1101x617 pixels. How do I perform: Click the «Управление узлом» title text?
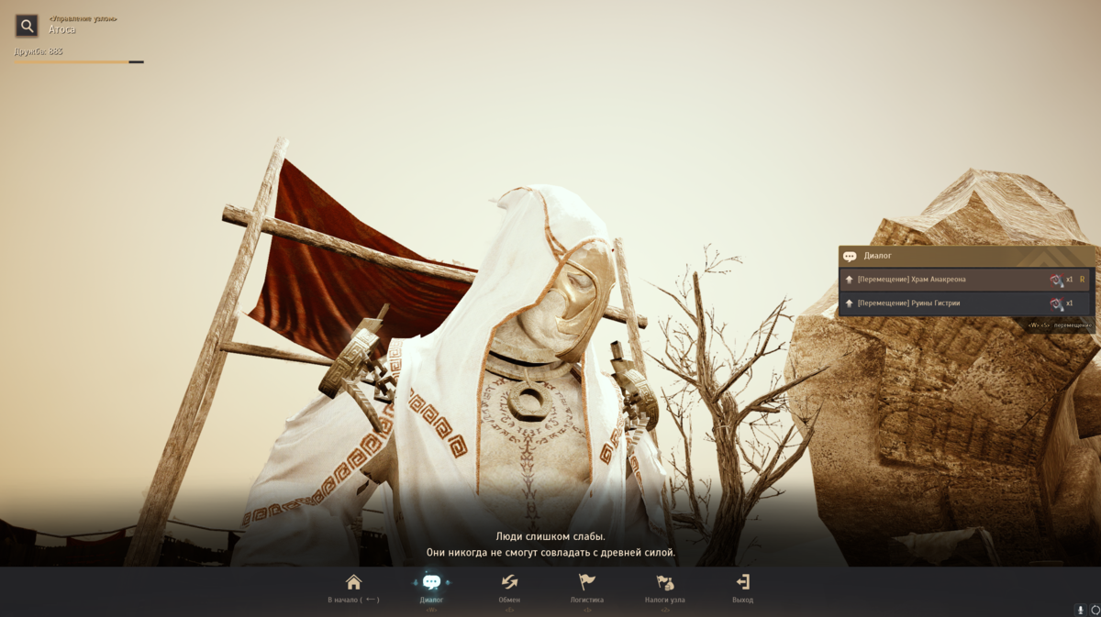[x=83, y=18]
